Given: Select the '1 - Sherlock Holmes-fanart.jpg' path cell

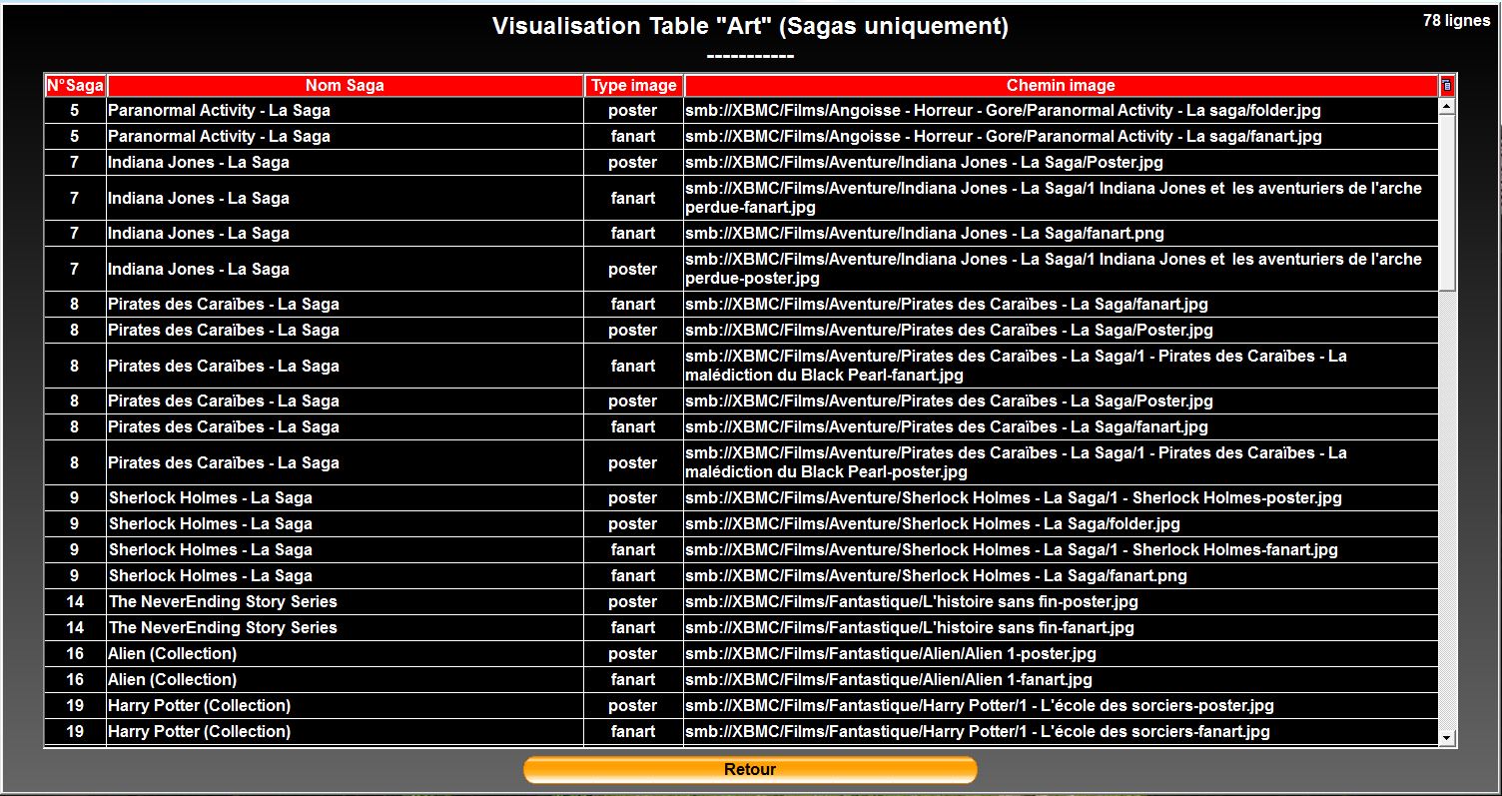Looking at the screenshot, I should click(1061, 550).
